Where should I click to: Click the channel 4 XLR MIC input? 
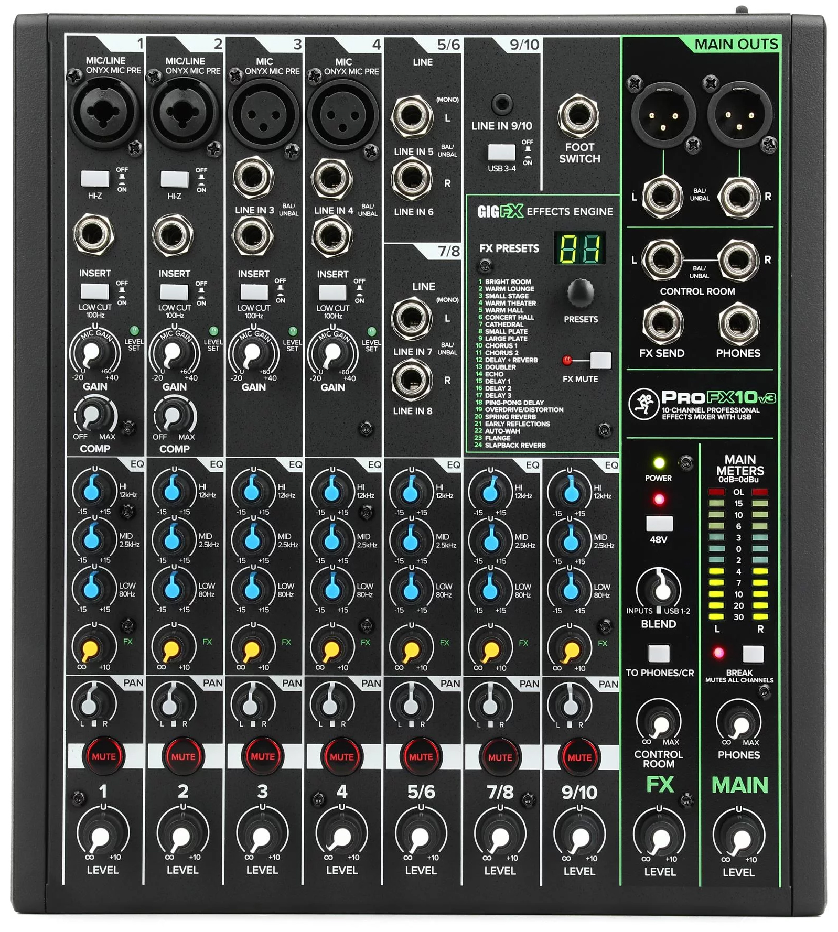point(343,114)
